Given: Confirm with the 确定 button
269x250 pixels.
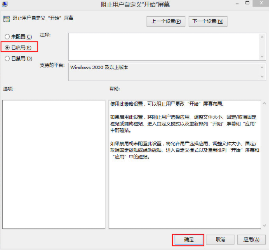Looking at the screenshot, I should click(189, 239).
